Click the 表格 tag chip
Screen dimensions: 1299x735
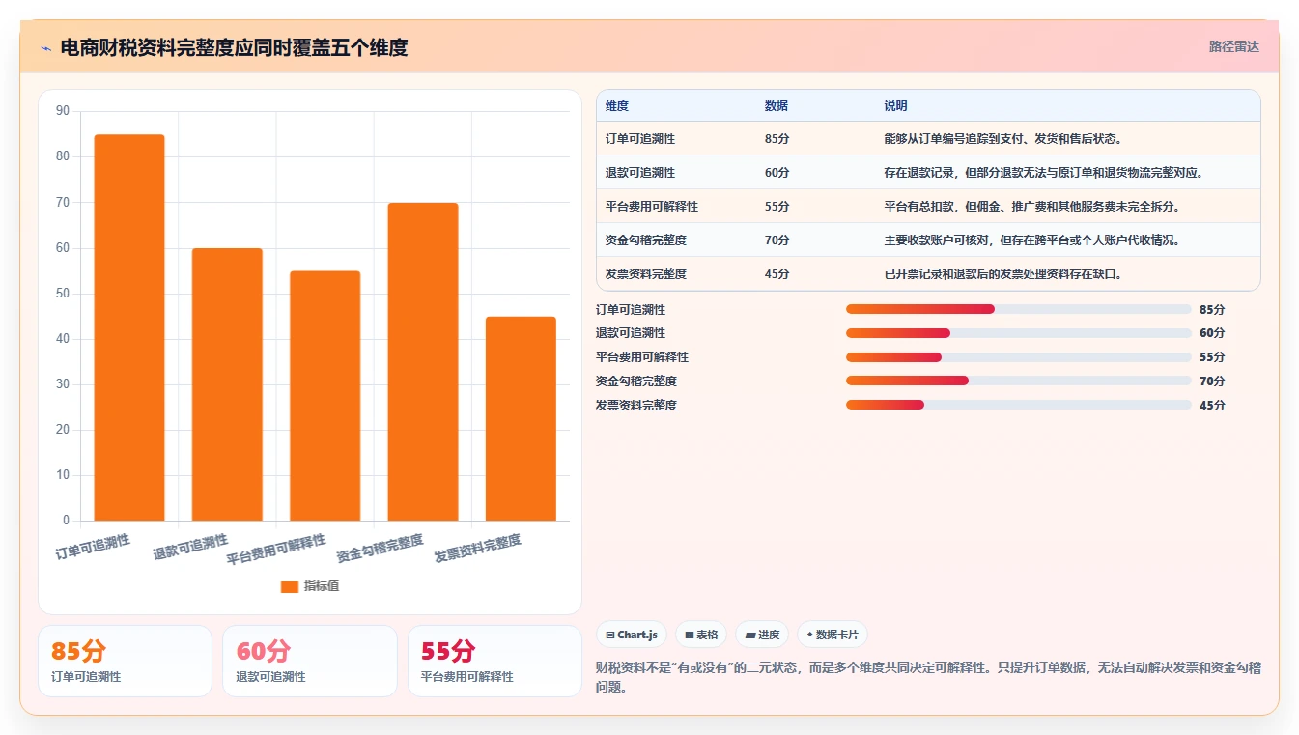click(701, 635)
